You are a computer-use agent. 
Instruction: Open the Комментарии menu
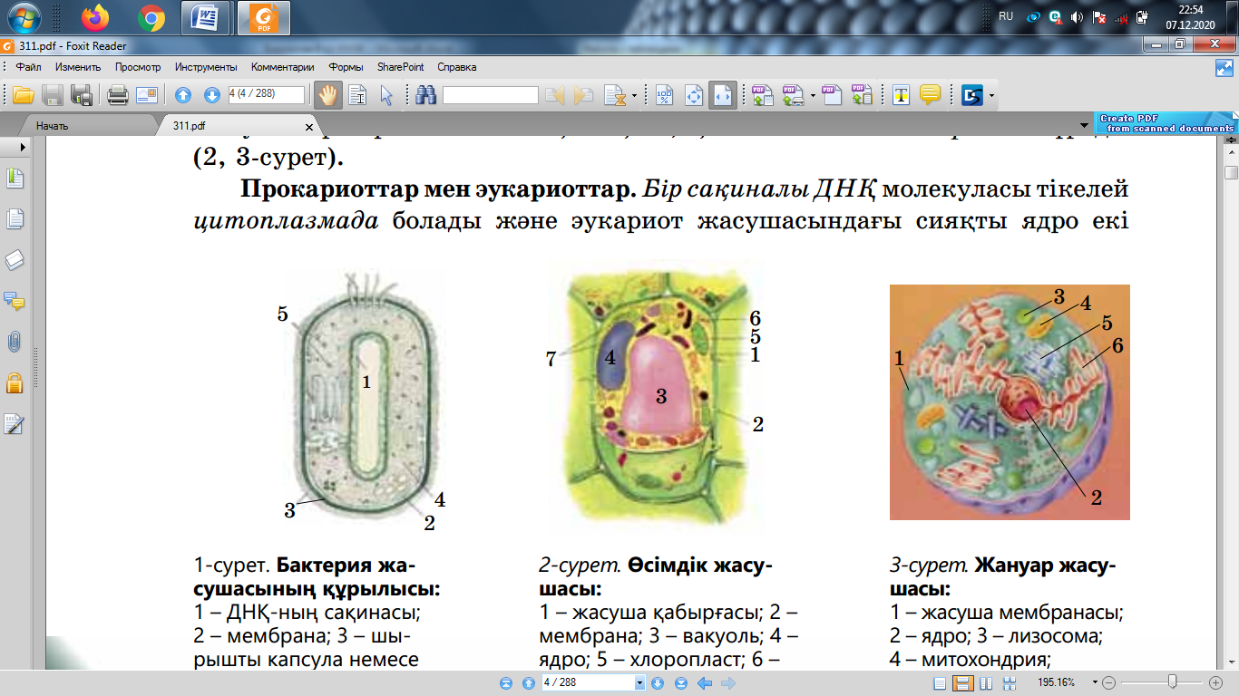[283, 67]
